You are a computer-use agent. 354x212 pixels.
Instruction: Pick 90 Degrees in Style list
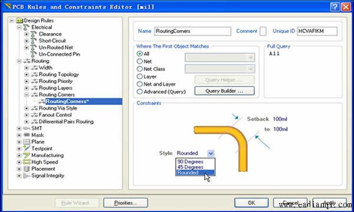[191, 162]
